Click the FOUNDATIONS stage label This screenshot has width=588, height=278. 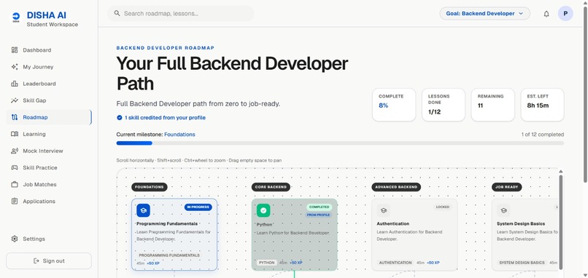[150, 187]
